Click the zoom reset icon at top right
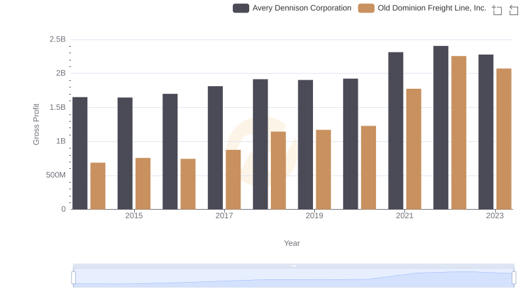Image resolution: width=526 pixels, height=303 pixels. point(514,10)
